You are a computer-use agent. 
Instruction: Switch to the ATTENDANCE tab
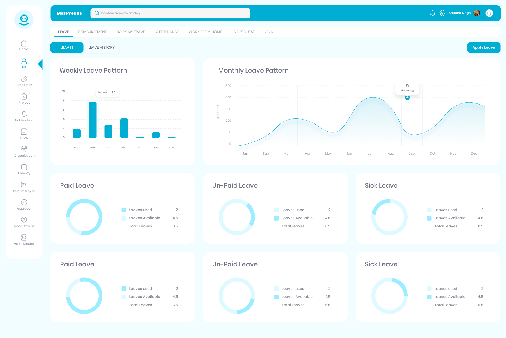[x=167, y=32]
